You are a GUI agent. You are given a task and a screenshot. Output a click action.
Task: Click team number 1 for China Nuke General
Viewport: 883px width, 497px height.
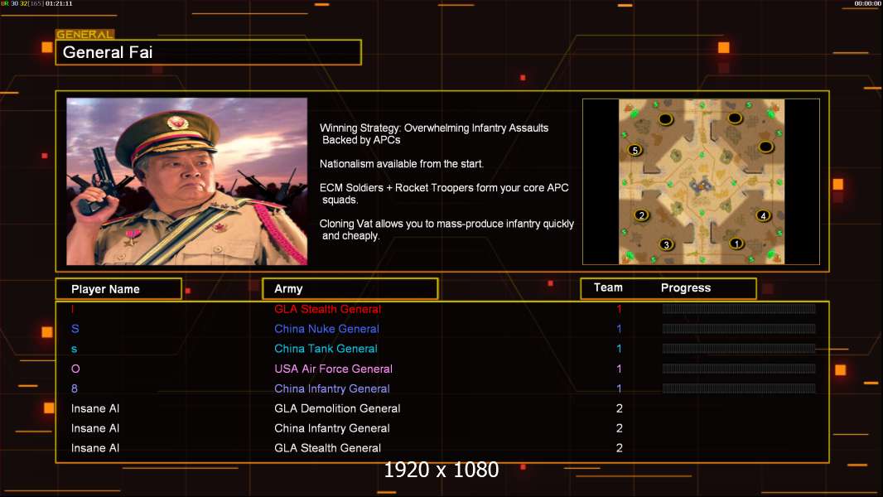pyautogui.click(x=619, y=329)
